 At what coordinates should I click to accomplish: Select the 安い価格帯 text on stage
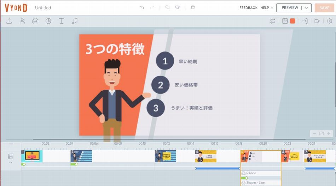tap(186, 85)
